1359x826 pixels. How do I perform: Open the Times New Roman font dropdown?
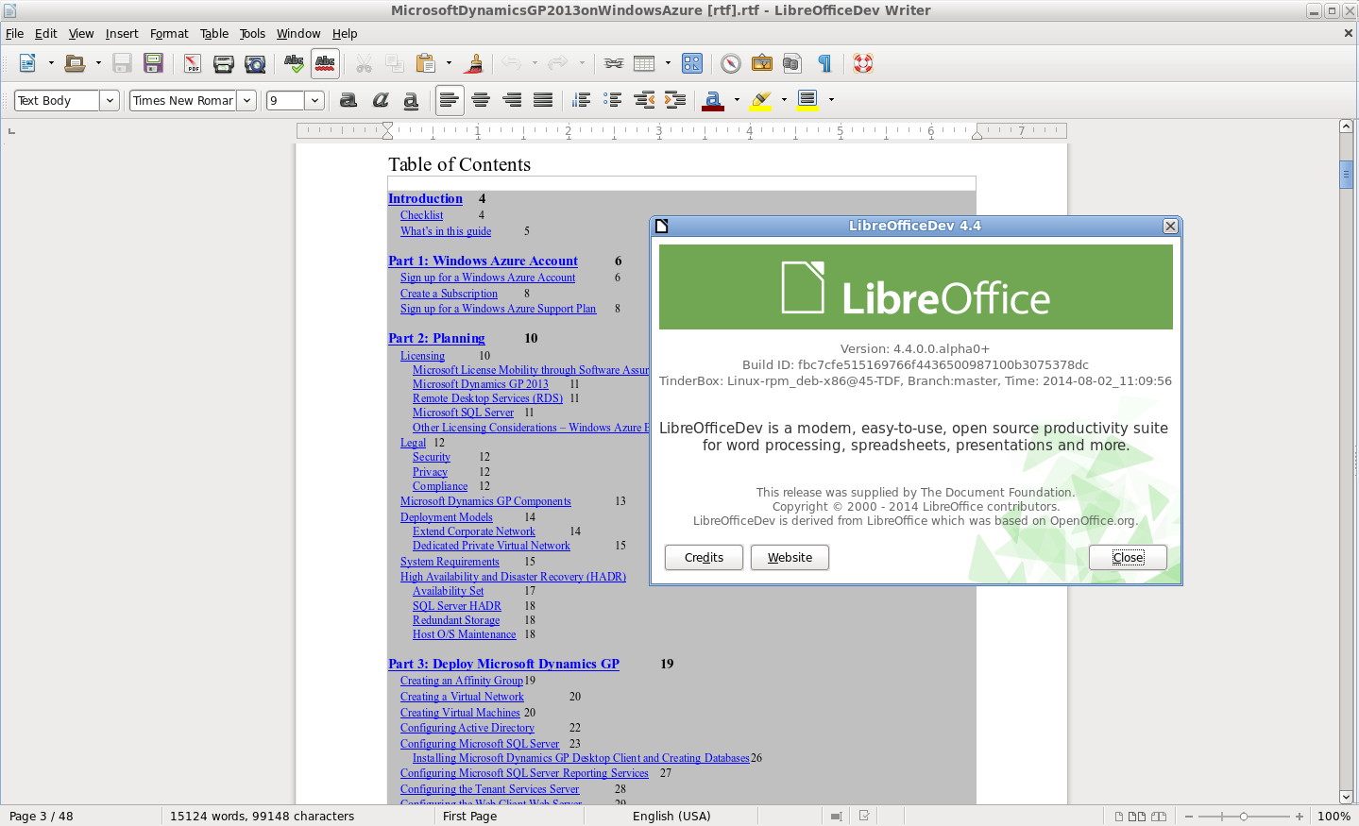[246, 100]
